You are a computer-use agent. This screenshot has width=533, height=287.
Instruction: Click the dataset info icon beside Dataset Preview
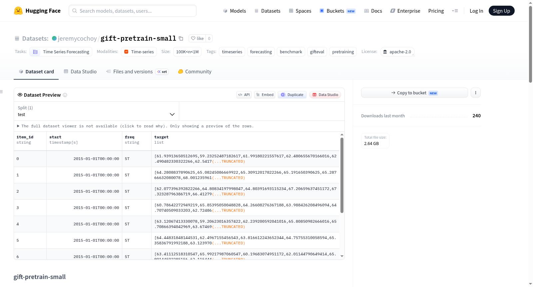(x=65, y=95)
